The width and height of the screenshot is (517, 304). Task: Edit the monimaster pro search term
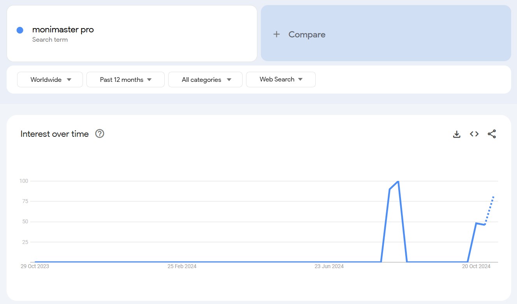pos(63,30)
